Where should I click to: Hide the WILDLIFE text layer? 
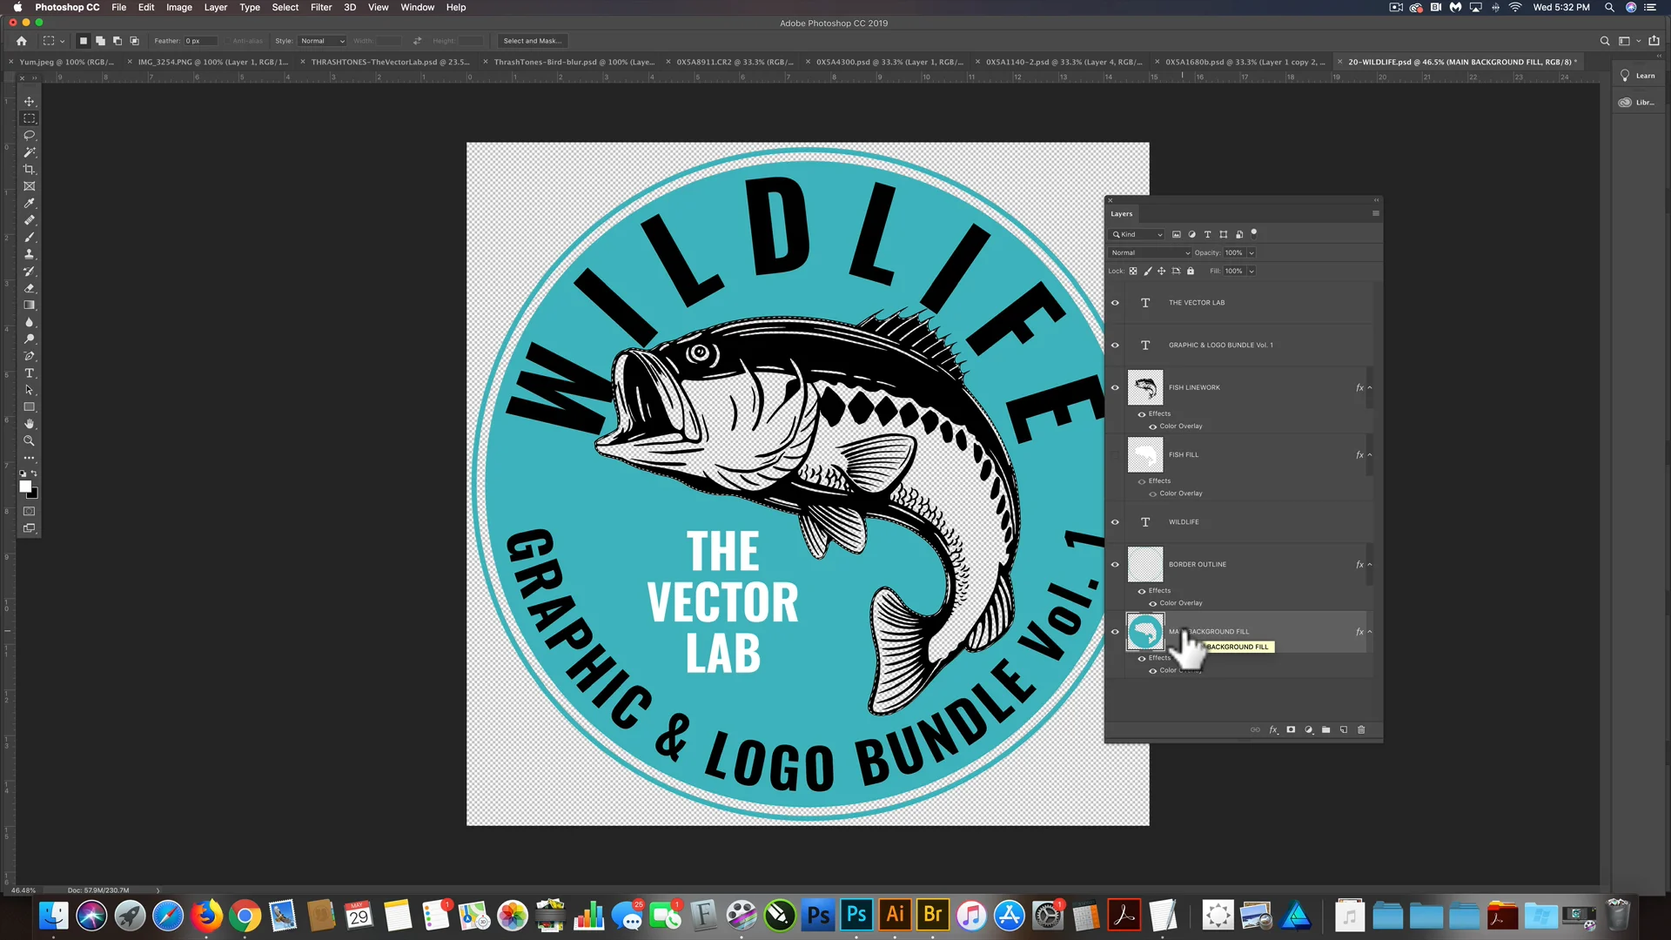1115,521
